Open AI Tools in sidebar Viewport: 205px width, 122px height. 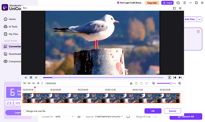11,27
